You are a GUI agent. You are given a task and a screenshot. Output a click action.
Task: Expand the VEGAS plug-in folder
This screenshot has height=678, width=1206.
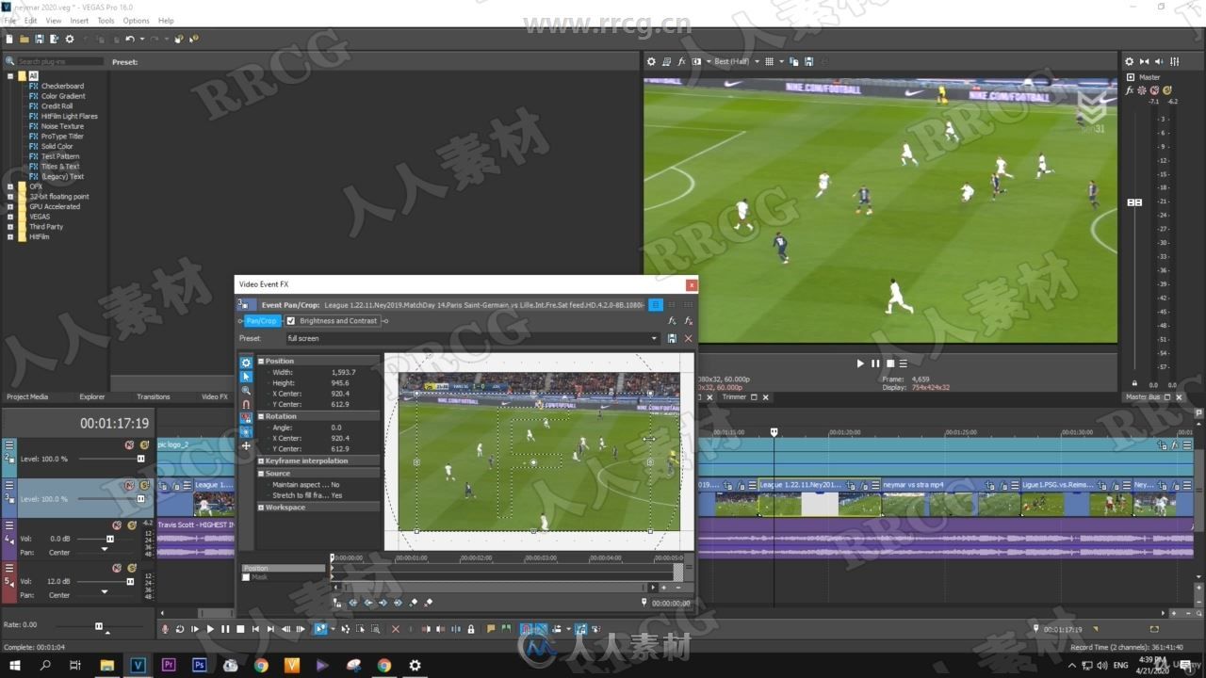[x=10, y=217]
